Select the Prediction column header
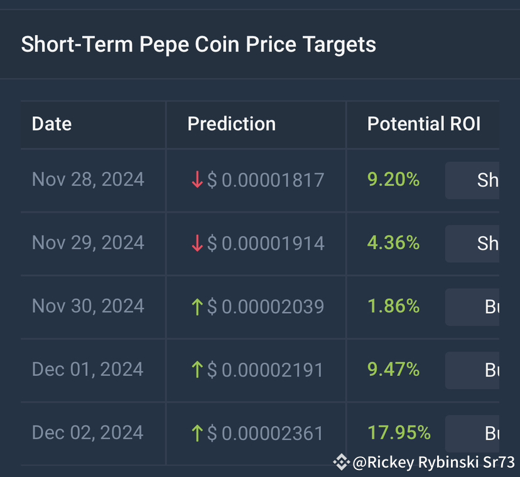Image resolution: width=520 pixels, height=477 pixels. coord(231,124)
